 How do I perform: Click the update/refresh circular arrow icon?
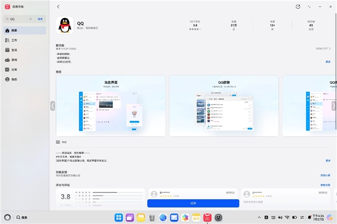coord(298,7)
